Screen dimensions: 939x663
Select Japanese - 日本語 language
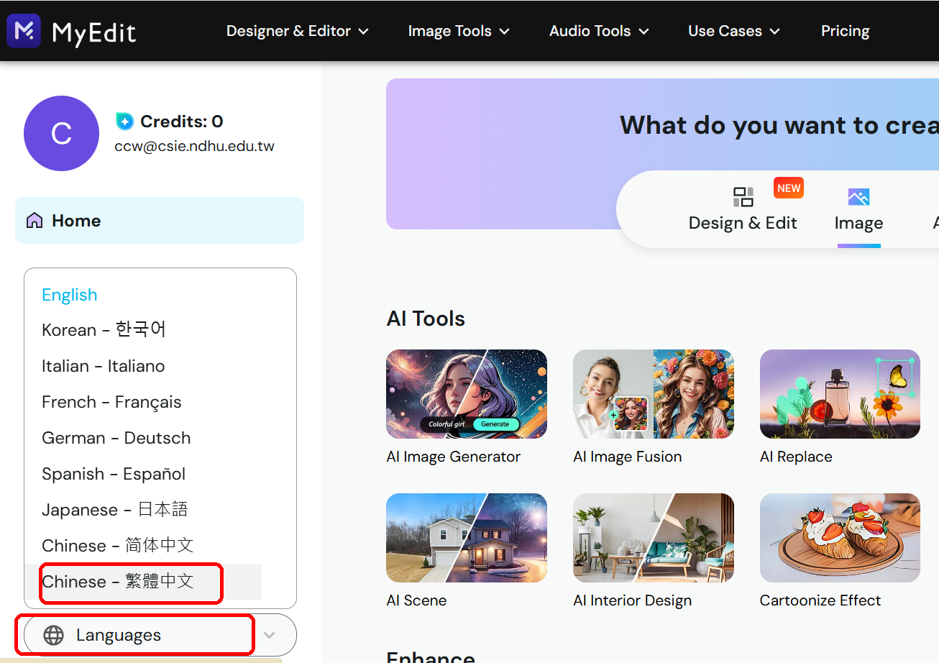tap(115, 510)
